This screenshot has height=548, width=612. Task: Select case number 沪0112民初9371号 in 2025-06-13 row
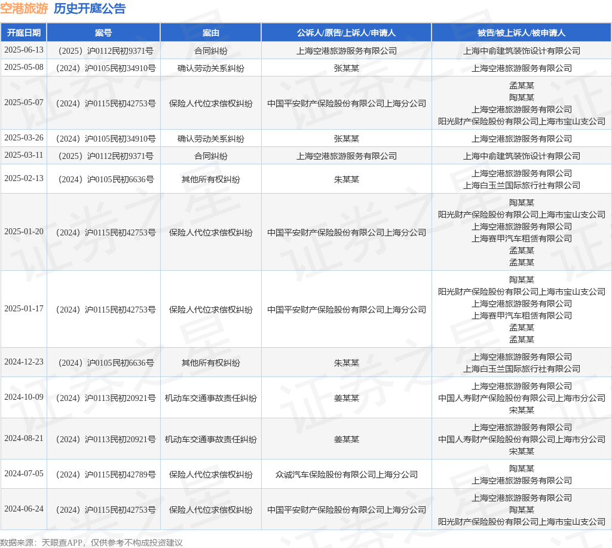coord(120,51)
